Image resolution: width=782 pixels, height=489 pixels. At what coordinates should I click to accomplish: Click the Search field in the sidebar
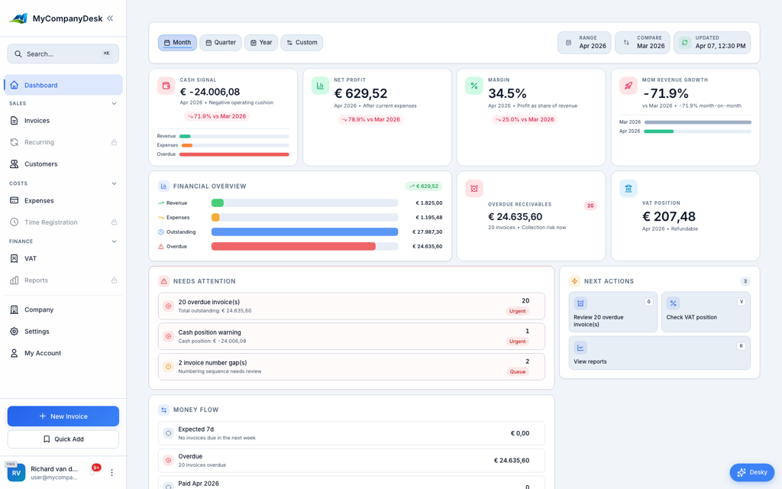click(63, 53)
